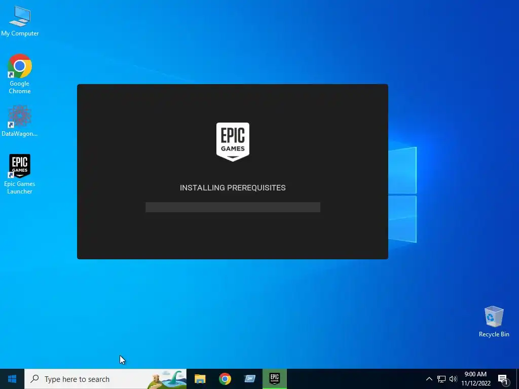519x389 pixels.
Task: Click the INSTALLING PREREQUISITES text
Action: pyautogui.click(x=233, y=187)
